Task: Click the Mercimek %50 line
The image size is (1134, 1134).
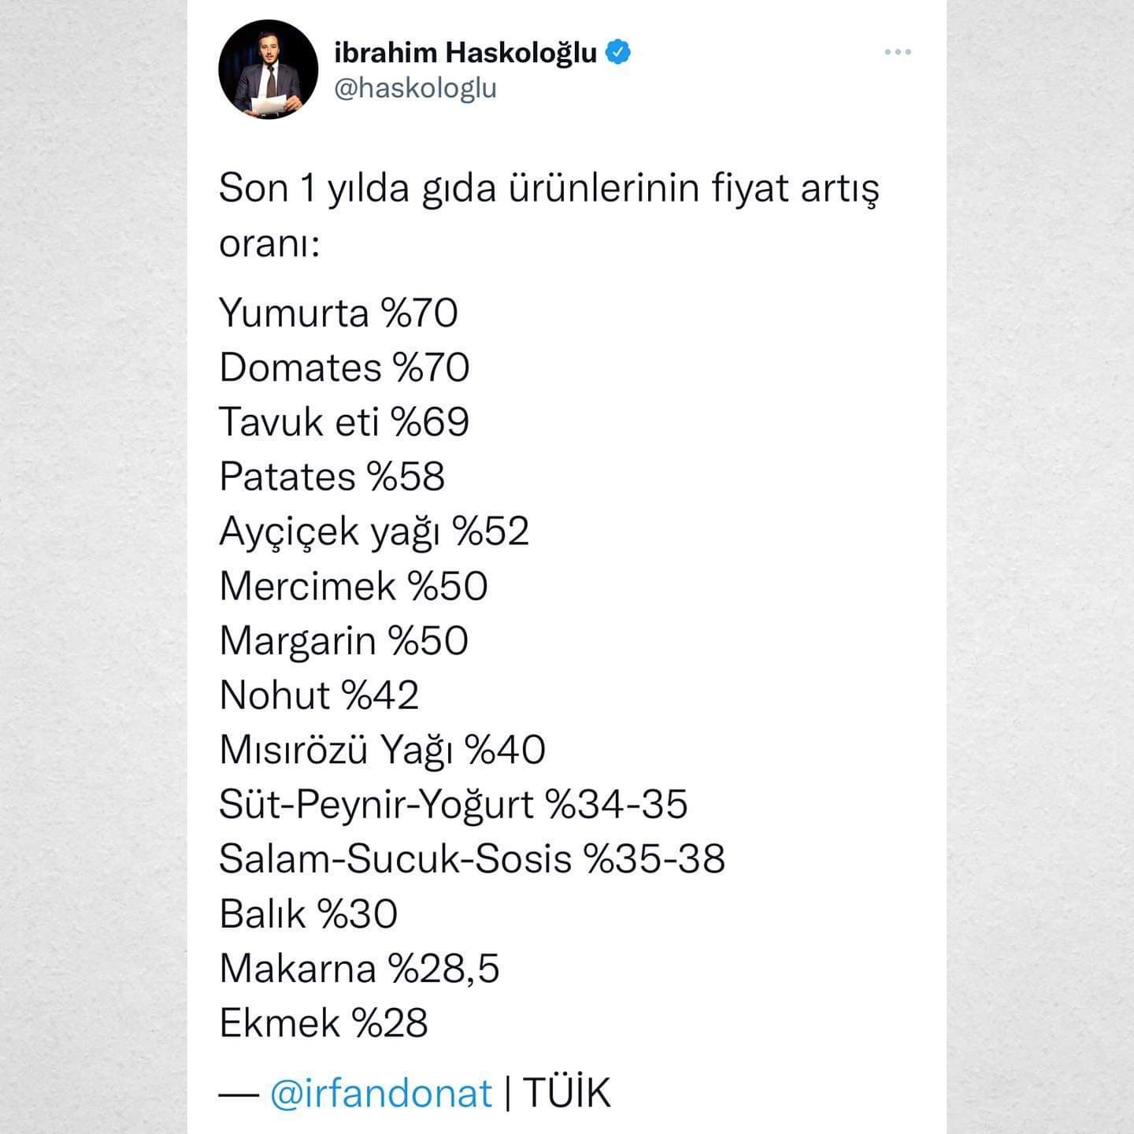Action: pyautogui.click(x=354, y=586)
